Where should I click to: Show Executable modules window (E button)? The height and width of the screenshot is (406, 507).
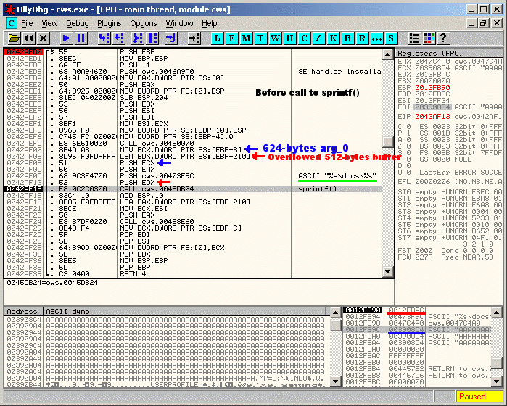[232, 38]
